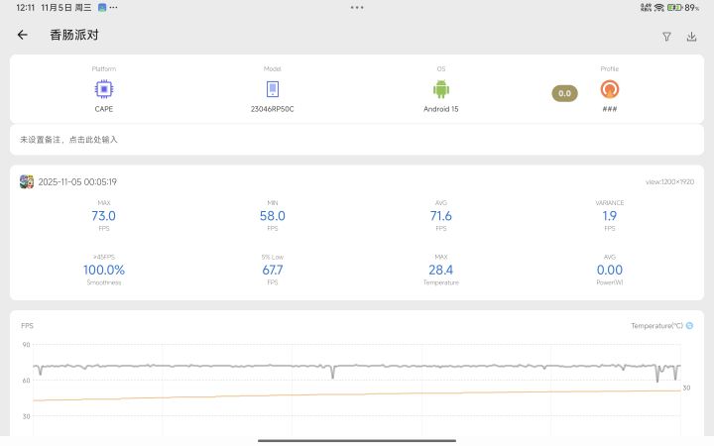Tap the VARIANCE 1.9 value
Screen dimensions: 714x446
point(609,216)
